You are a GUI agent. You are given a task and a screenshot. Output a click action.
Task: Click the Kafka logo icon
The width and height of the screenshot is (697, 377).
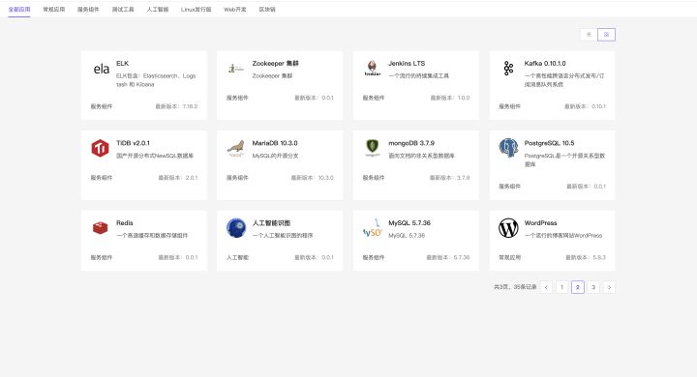pyautogui.click(x=508, y=69)
